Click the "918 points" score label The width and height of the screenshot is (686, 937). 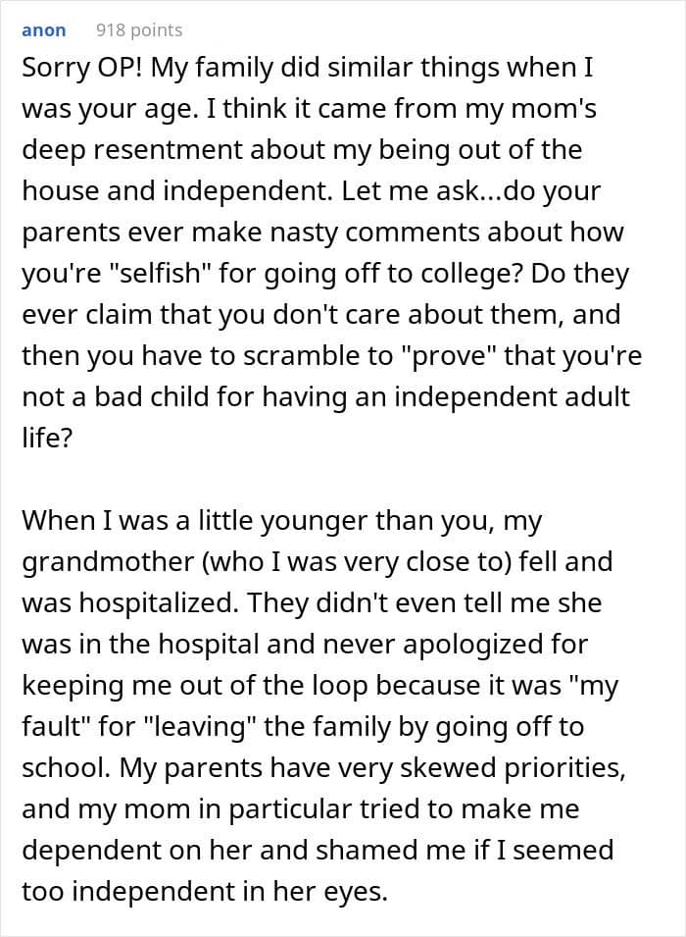tap(139, 30)
